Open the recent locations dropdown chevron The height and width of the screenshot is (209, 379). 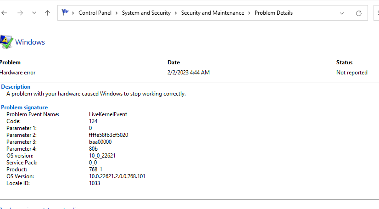(x=34, y=13)
